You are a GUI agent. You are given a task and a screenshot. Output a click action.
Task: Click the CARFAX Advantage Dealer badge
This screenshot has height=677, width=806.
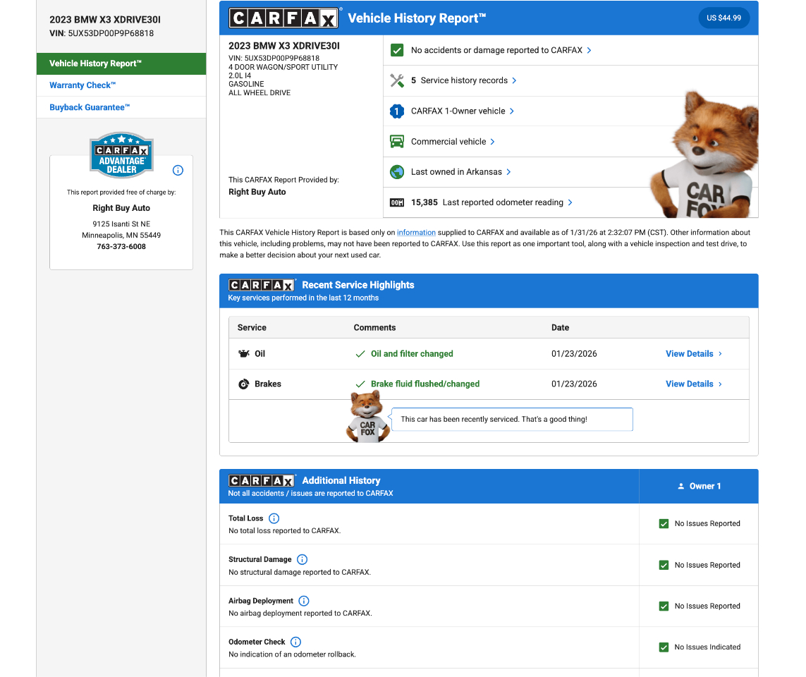[x=121, y=155]
